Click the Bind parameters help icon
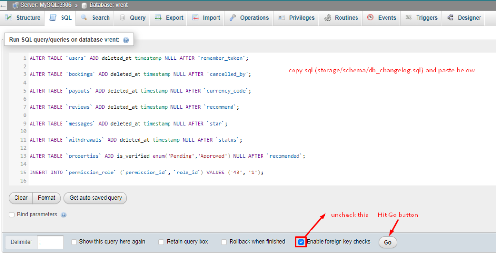This screenshot has height=259, width=496. click(x=63, y=215)
